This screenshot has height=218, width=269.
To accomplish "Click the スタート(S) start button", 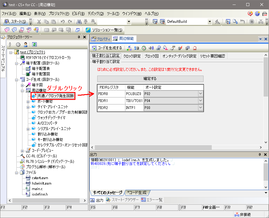I will coord(15,22).
